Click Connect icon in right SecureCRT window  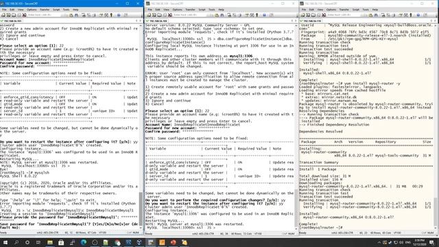click(x=302, y=15)
